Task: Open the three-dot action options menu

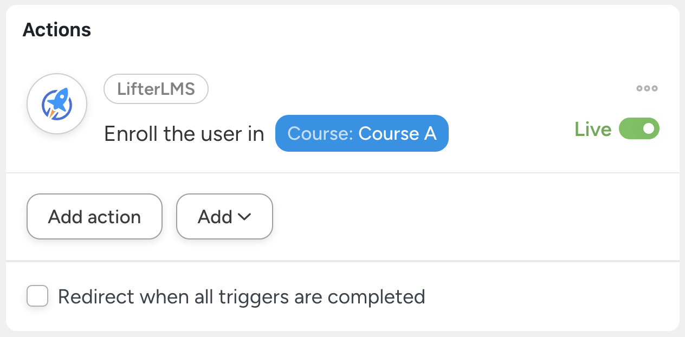Action: pos(647,89)
